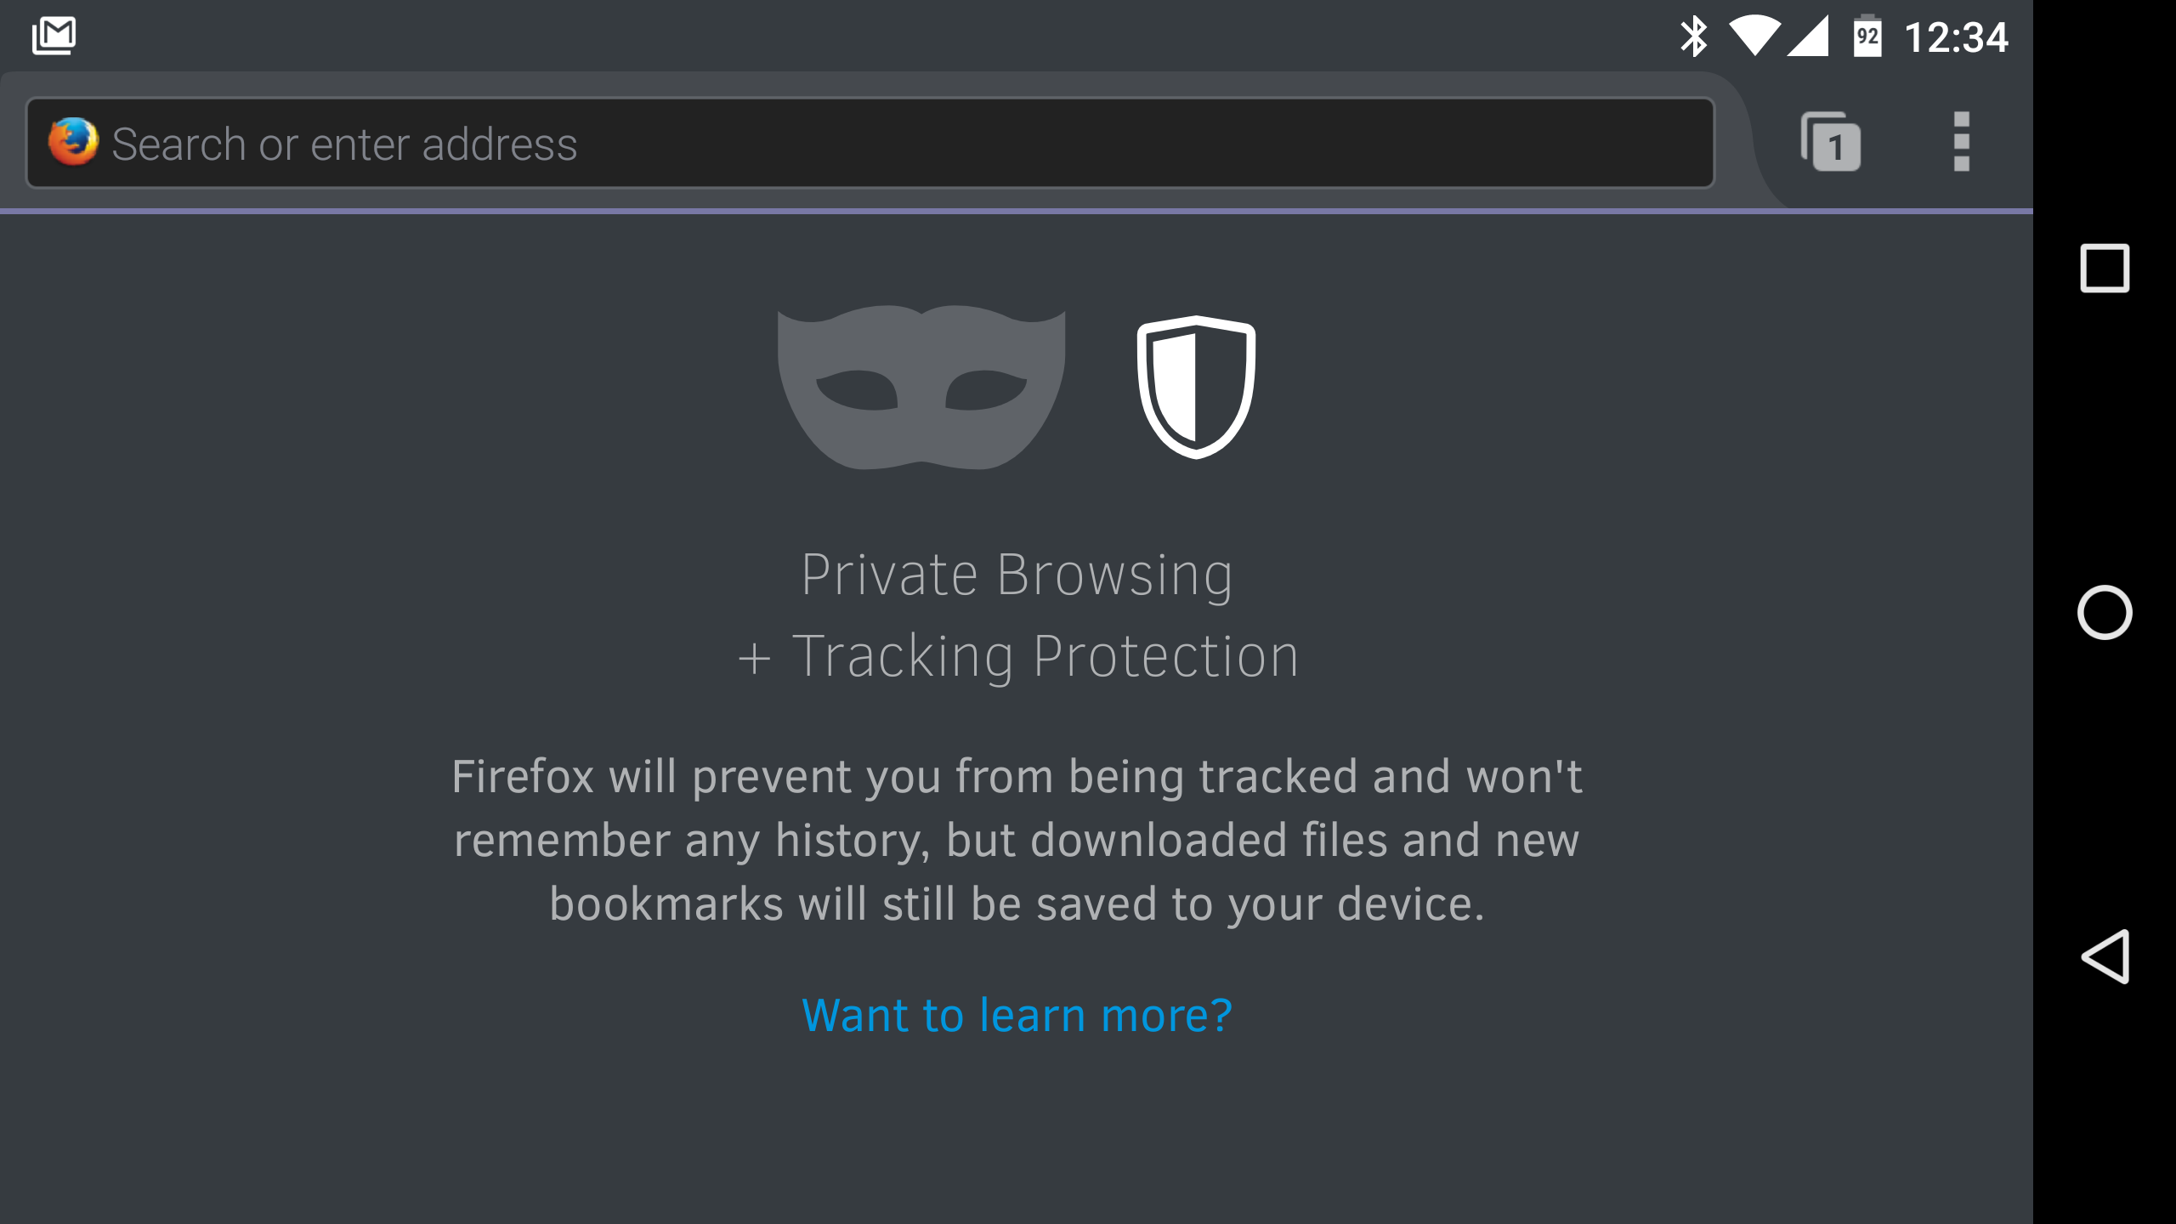Click the Private Browsing heading text
2176x1224 pixels.
point(1019,573)
